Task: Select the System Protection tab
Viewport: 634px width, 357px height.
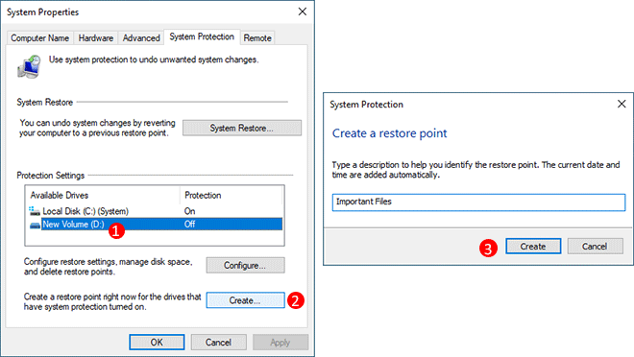Action: (202, 36)
